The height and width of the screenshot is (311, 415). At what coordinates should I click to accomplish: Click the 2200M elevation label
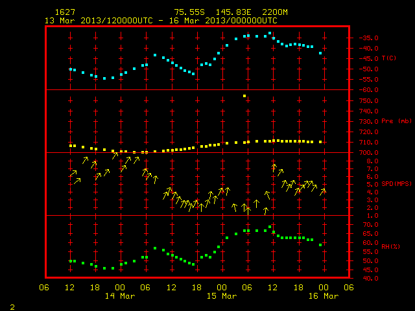(x=275, y=12)
